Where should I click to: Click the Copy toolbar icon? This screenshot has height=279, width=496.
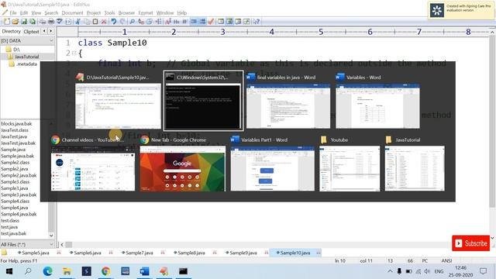[x=86, y=22]
